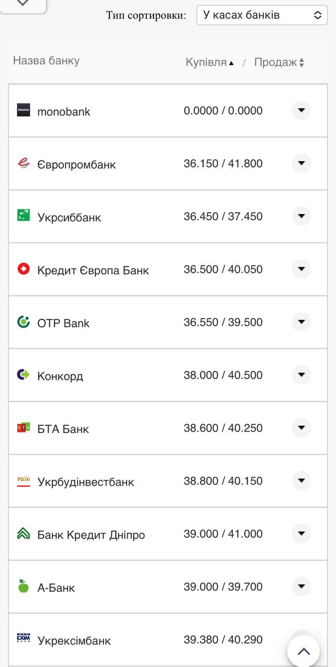336x667 pixels.
Task: Click the Конкорд bank logo
Action: (x=23, y=375)
